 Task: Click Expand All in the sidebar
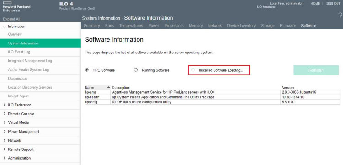click(11, 19)
